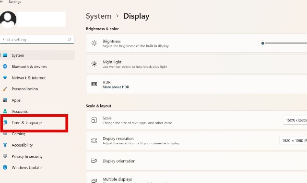This screenshot has width=307, height=183.
Task: Open the Night light settings row
Action: [x=196, y=64]
